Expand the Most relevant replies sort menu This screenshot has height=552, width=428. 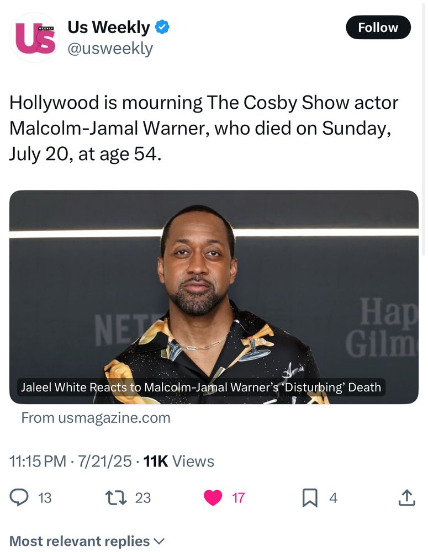coord(80,541)
